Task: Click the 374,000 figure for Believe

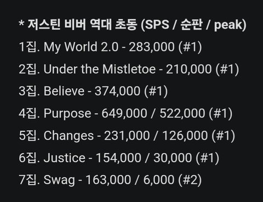Action: point(117,91)
